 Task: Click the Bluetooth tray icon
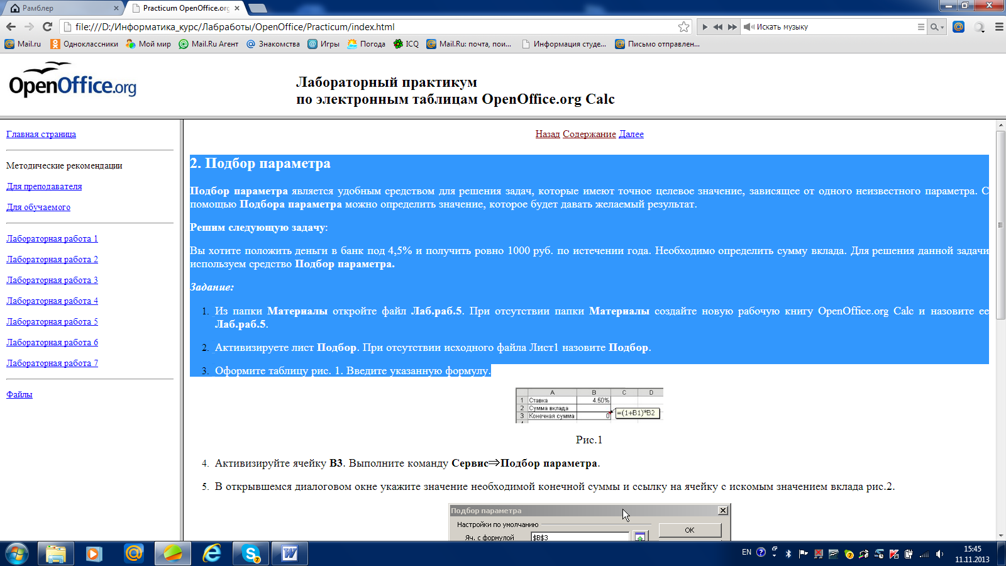coord(788,554)
